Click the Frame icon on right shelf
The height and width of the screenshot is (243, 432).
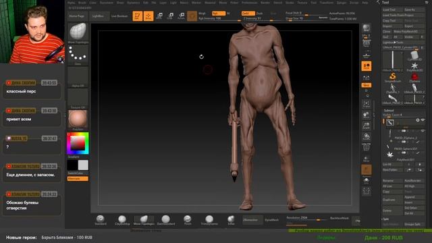click(x=366, y=104)
